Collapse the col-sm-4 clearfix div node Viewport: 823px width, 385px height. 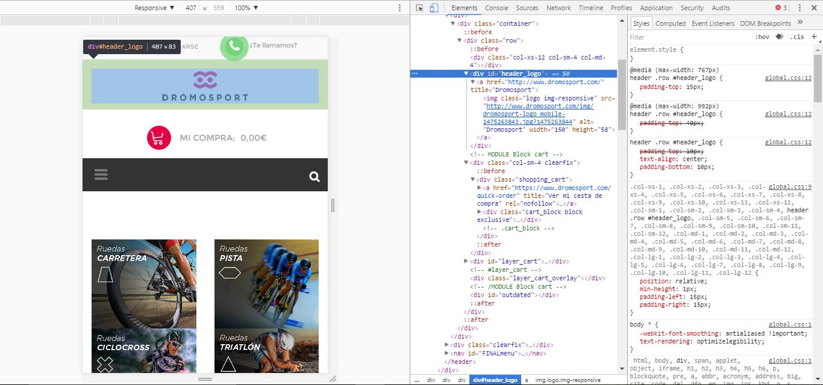coord(466,162)
